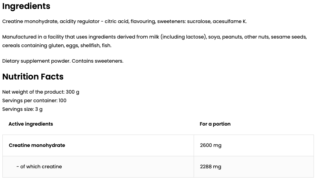
Task: Click the Nutrition Facts heading
Action: (x=33, y=76)
